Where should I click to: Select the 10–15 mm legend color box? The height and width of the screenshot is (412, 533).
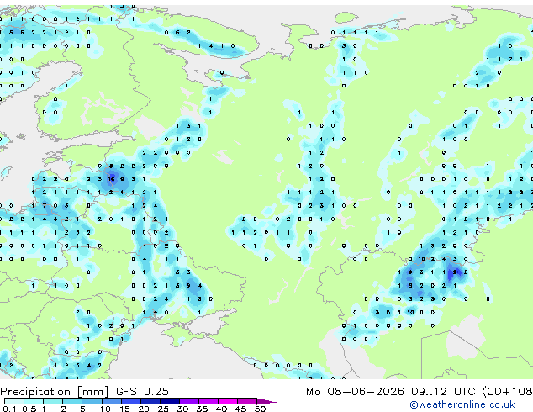pos(112,401)
